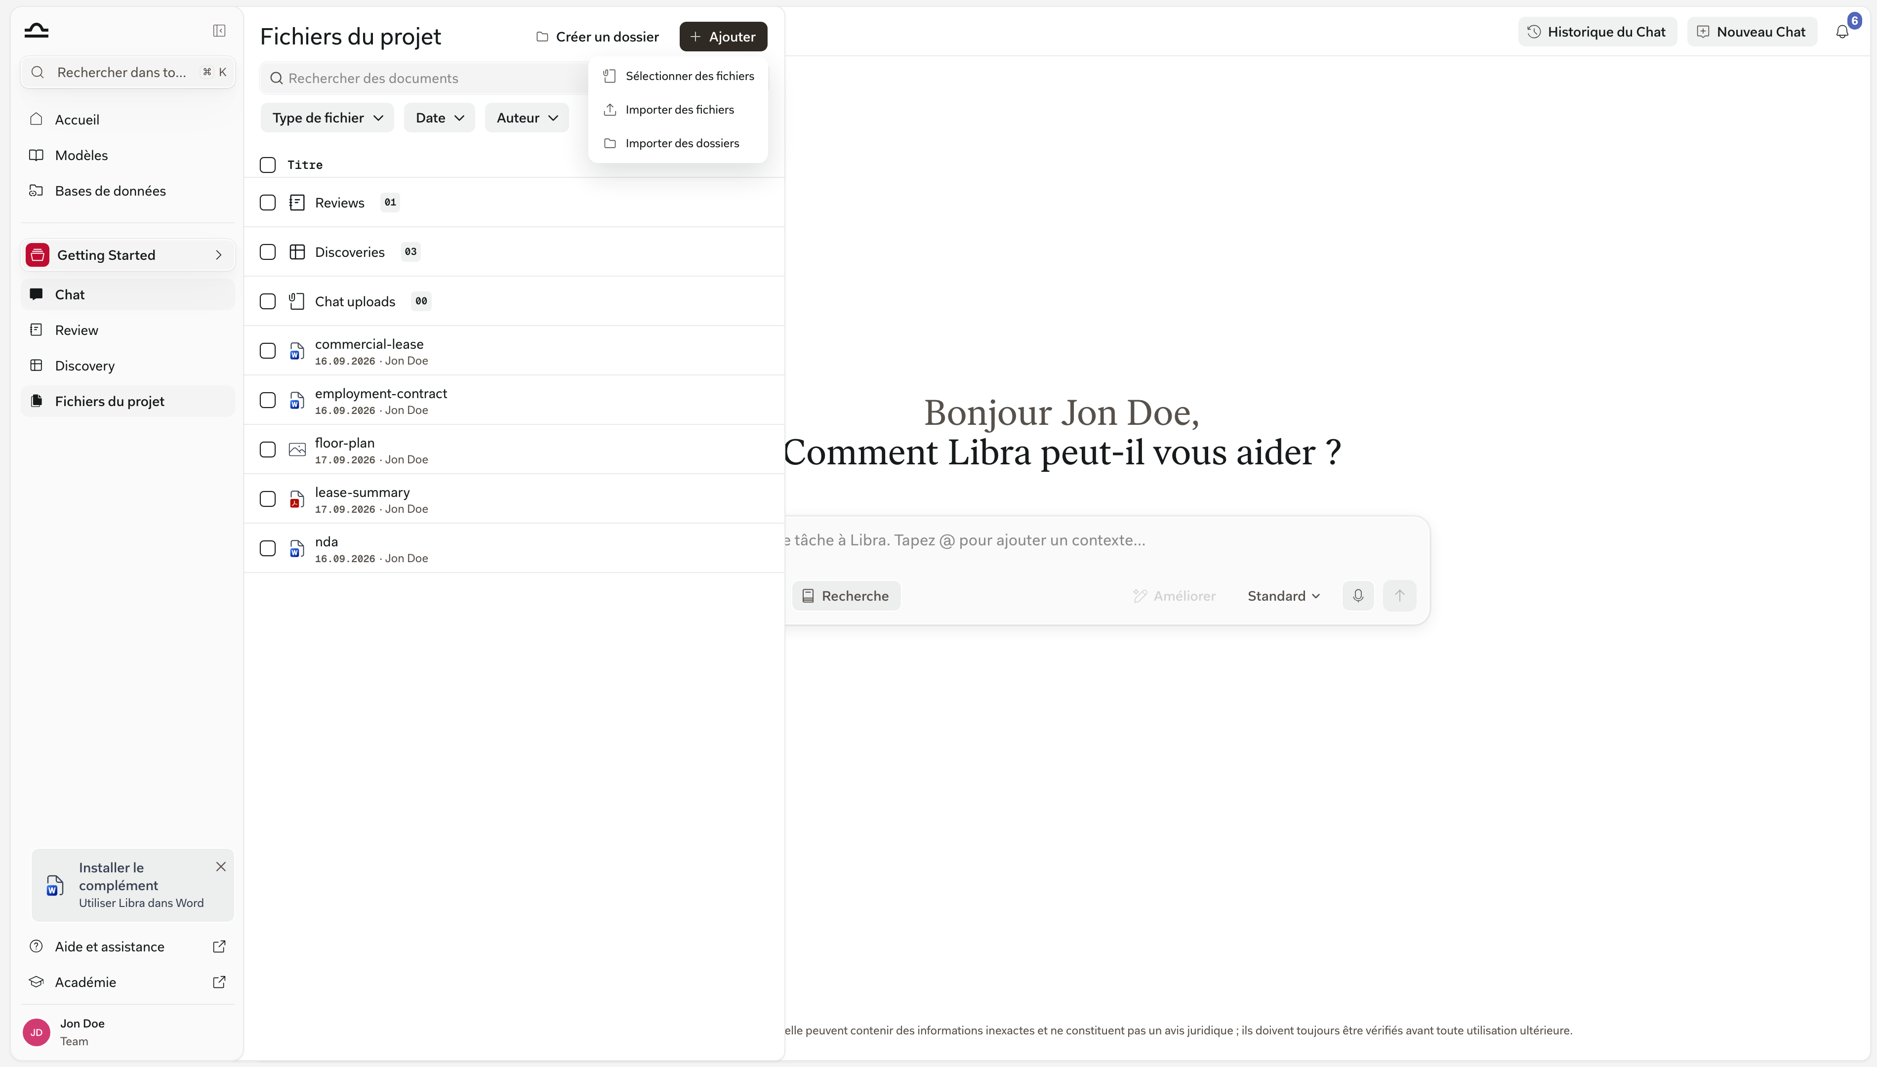Check the employment-contract checkbox

(267, 400)
